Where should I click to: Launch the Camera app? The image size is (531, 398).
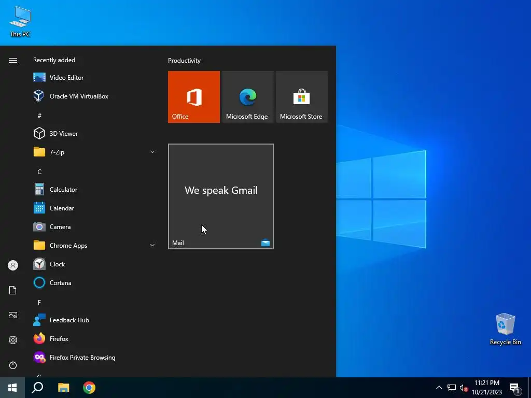(x=94, y=227)
